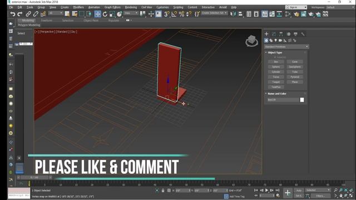The height and width of the screenshot is (200, 356).
Task: Click the Unlink Selection icon
Action: click(36, 14)
